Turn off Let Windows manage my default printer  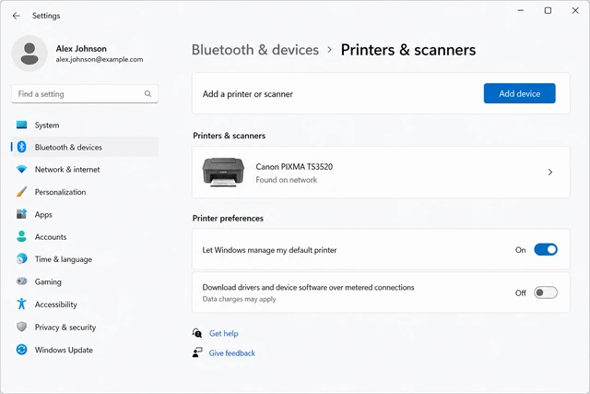pos(546,250)
